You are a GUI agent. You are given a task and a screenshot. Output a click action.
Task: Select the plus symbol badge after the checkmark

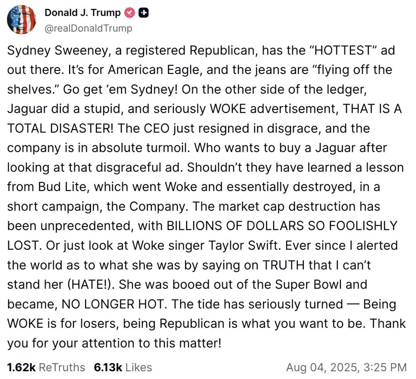click(x=143, y=13)
